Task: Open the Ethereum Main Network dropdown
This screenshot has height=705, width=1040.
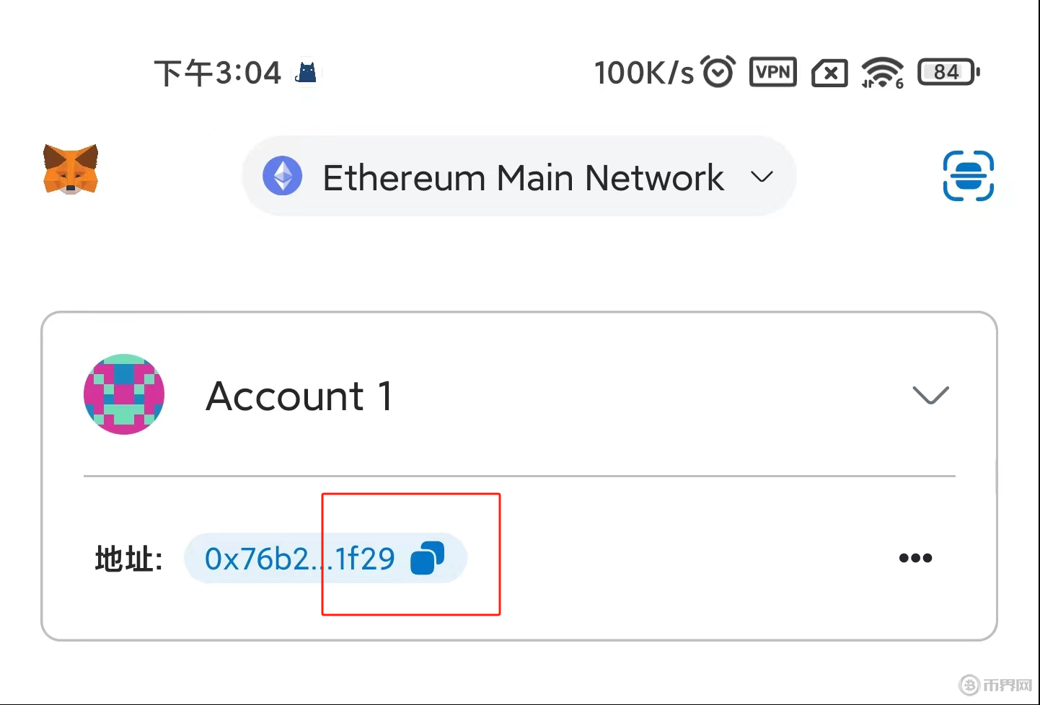Action: [523, 177]
